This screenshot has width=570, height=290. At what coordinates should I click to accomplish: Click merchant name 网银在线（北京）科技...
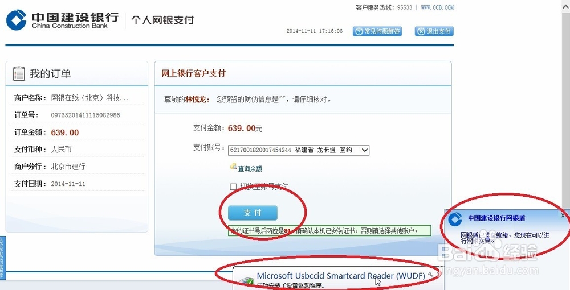90,98
